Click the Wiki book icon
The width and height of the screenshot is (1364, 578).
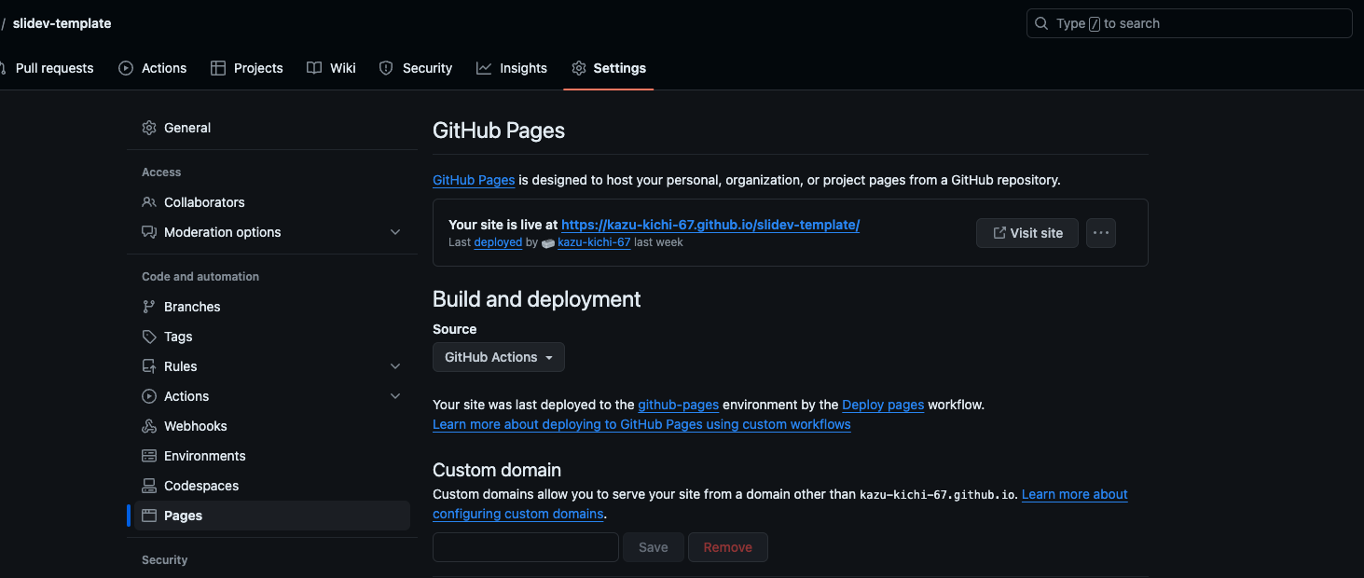click(x=314, y=68)
